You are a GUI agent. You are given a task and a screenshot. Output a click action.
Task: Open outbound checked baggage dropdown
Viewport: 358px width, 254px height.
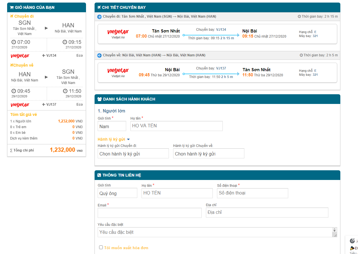click(133, 153)
